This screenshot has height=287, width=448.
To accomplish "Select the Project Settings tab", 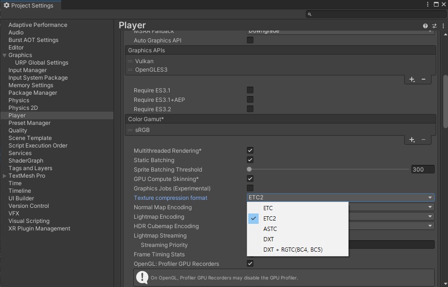I will (x=30, y=6).
